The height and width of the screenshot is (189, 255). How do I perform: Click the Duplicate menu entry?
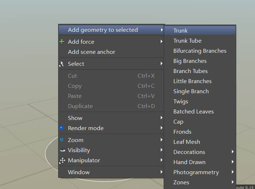(111, 106)
